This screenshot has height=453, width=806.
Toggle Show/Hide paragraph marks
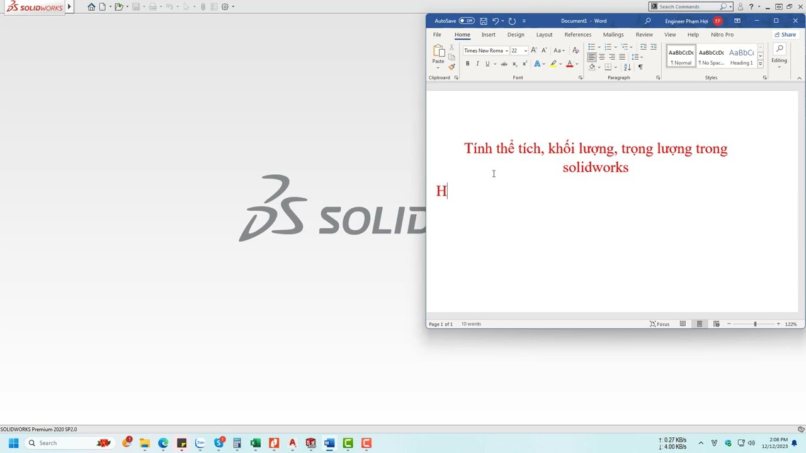pyautogui.click(x=640, y=67)
